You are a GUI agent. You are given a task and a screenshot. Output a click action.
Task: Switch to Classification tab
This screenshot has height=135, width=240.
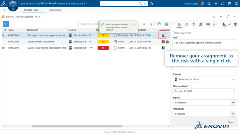(55, 10)
